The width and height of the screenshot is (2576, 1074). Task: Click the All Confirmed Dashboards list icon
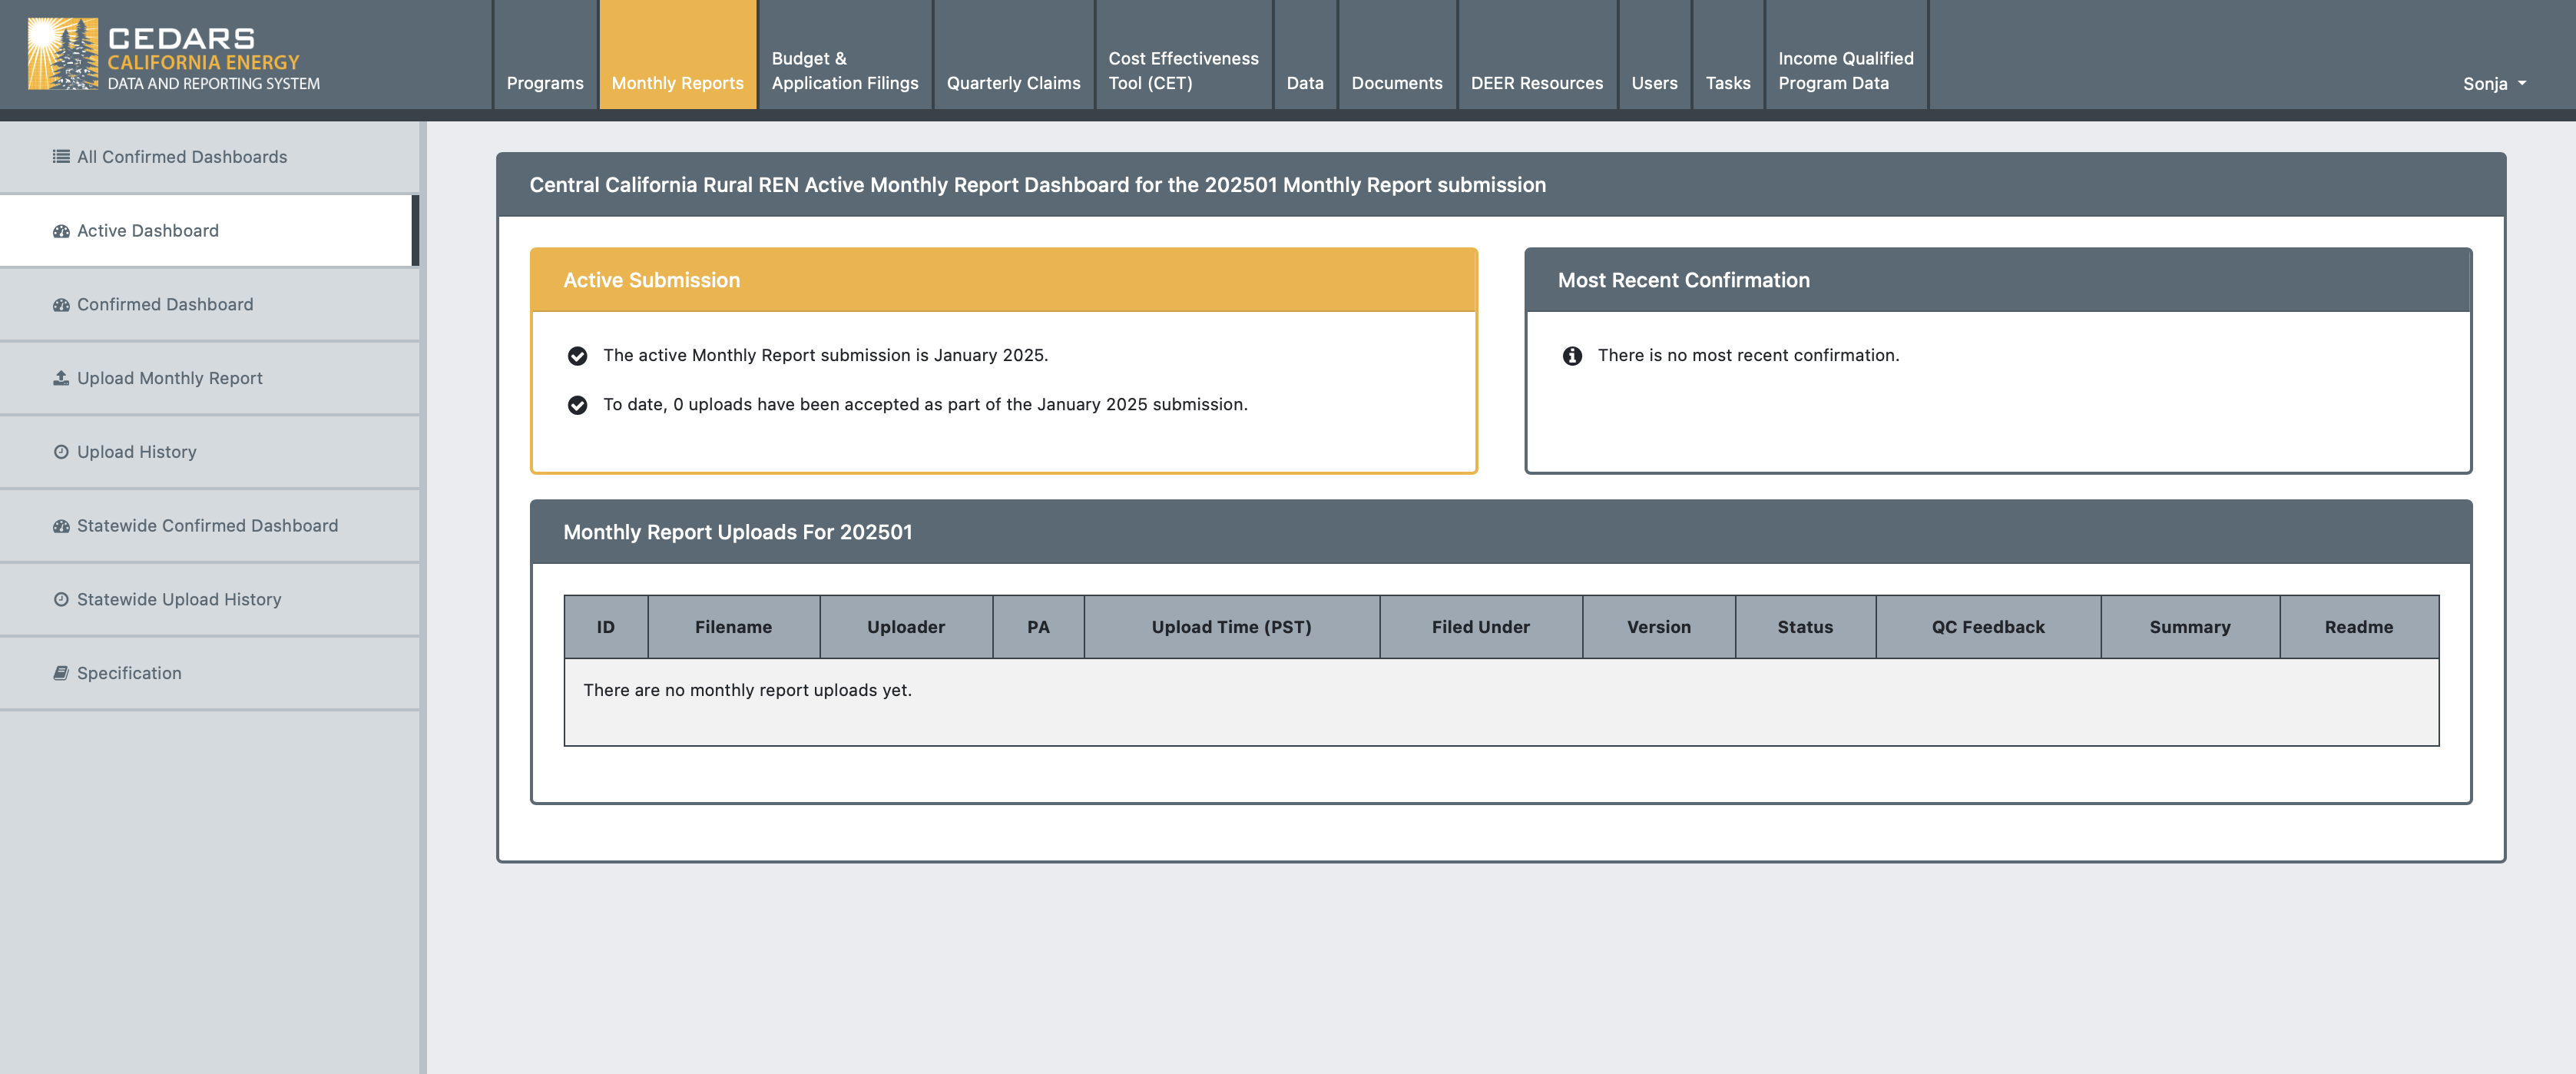coord(61,157)
